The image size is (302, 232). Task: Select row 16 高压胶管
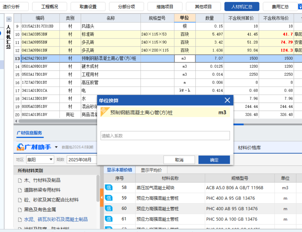[x=158, y=82]
